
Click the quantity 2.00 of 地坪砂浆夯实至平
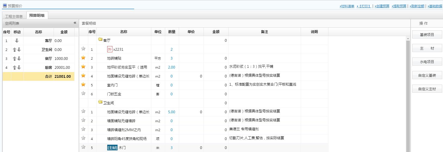(171, 67)
